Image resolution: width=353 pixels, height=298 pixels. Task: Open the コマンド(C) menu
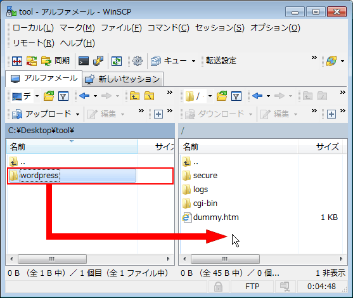pyautogui.click(x=169, y=28)
